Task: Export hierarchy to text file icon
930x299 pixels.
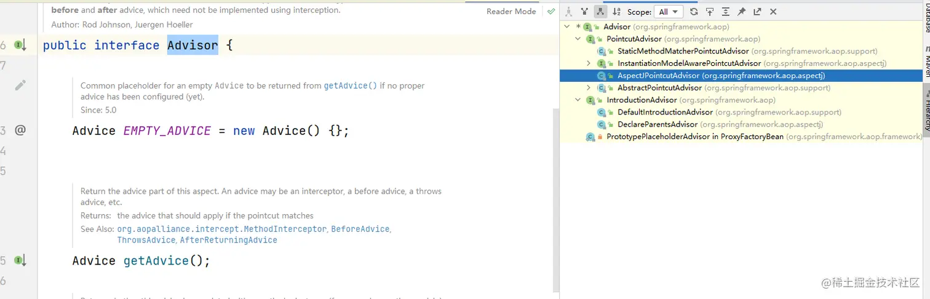Action: tap(757, 12)
